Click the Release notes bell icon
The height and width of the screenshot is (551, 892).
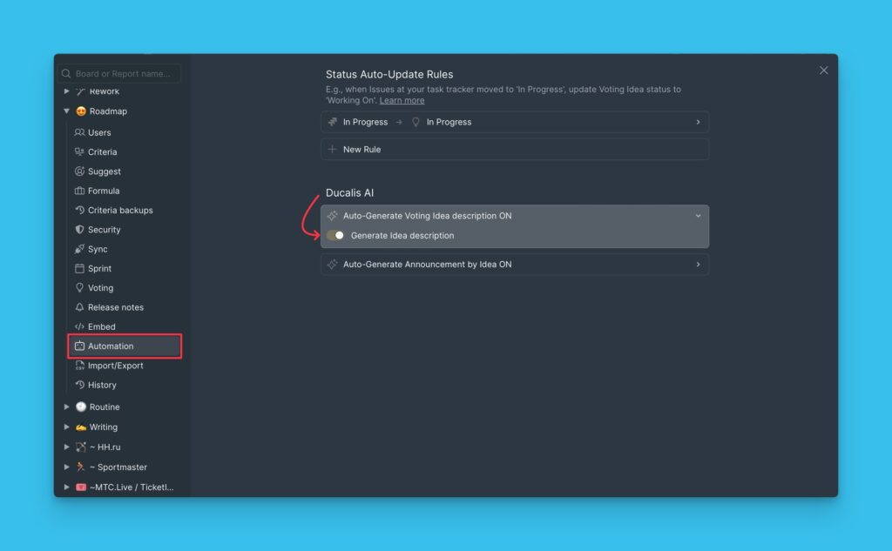point(79,307)
